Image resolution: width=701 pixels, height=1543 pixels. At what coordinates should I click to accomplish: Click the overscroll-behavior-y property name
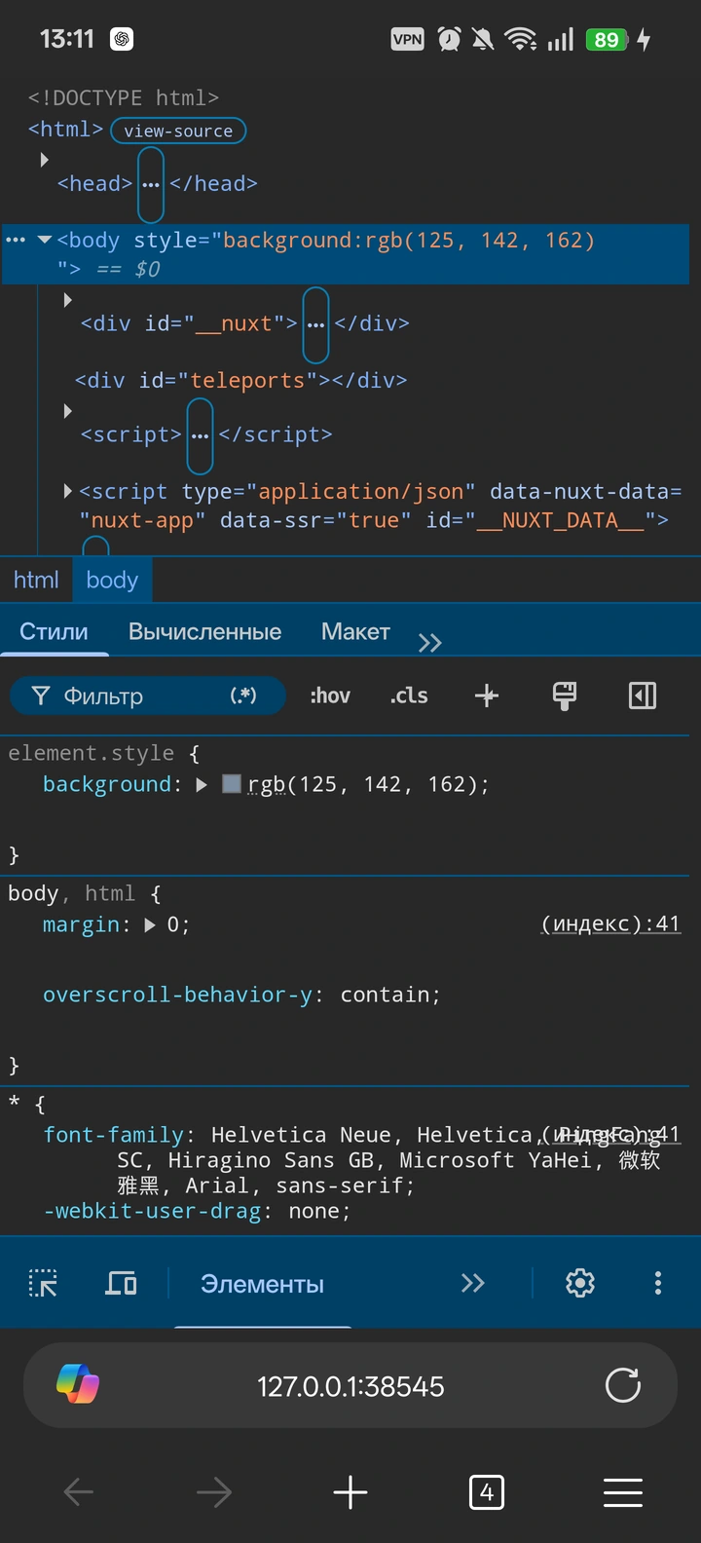point(177,995)
